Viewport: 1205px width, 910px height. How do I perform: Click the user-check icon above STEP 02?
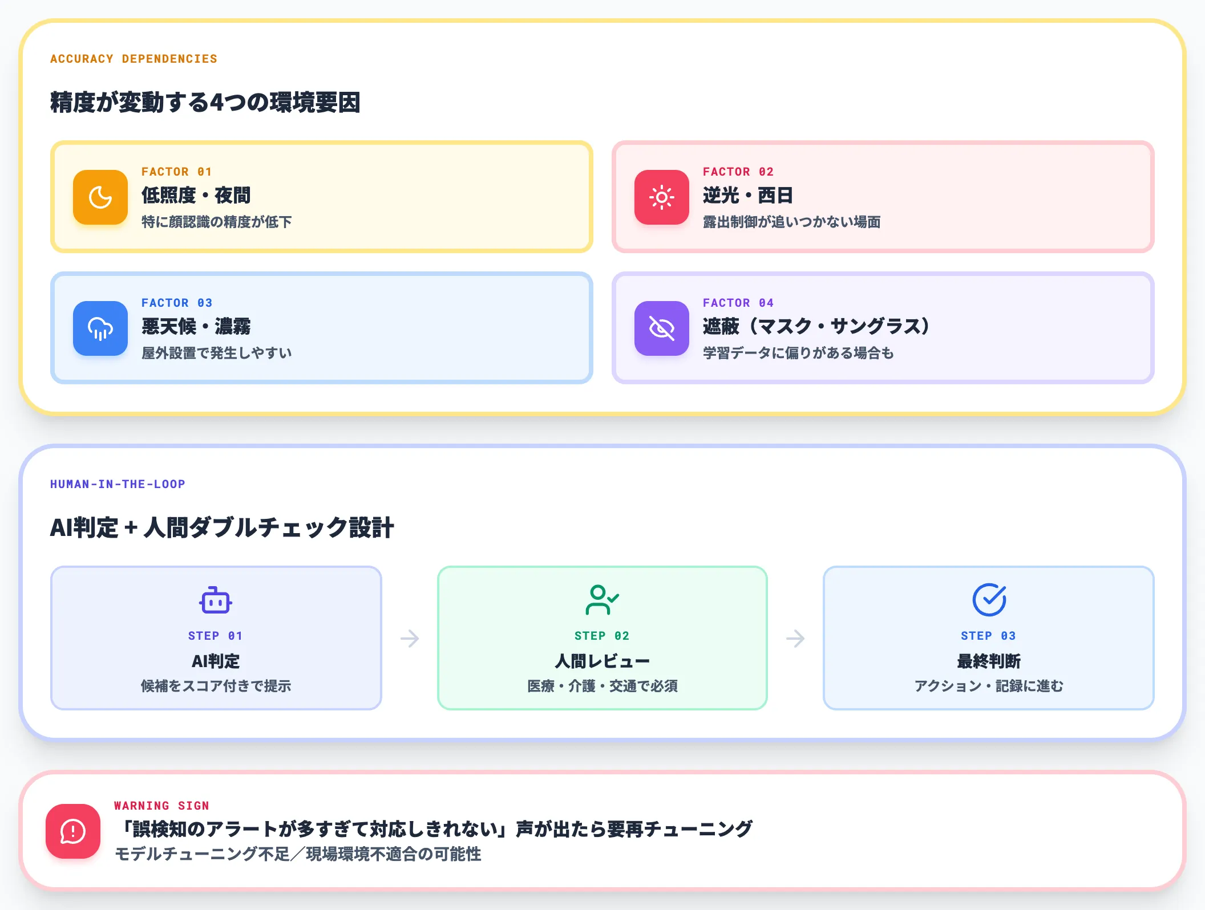[x=602, y=600]
